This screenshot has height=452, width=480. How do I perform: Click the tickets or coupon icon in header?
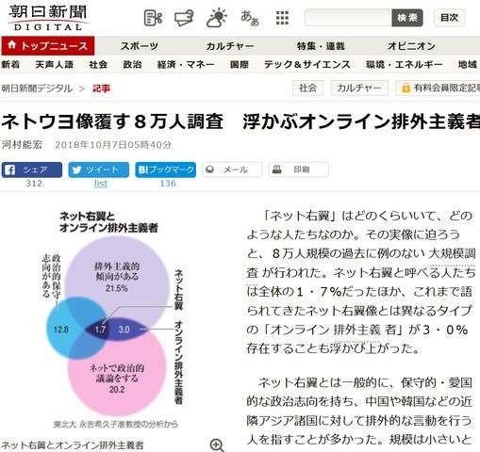click(x=184, y=18)
